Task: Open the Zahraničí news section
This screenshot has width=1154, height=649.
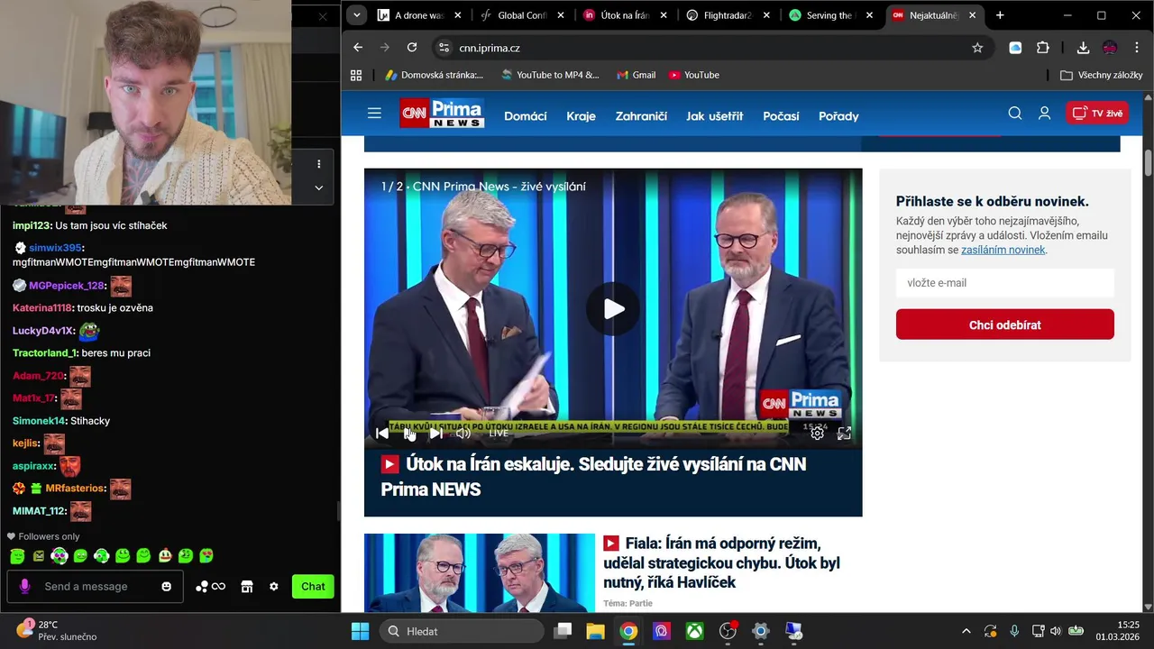Action: (x=641, y=116)
